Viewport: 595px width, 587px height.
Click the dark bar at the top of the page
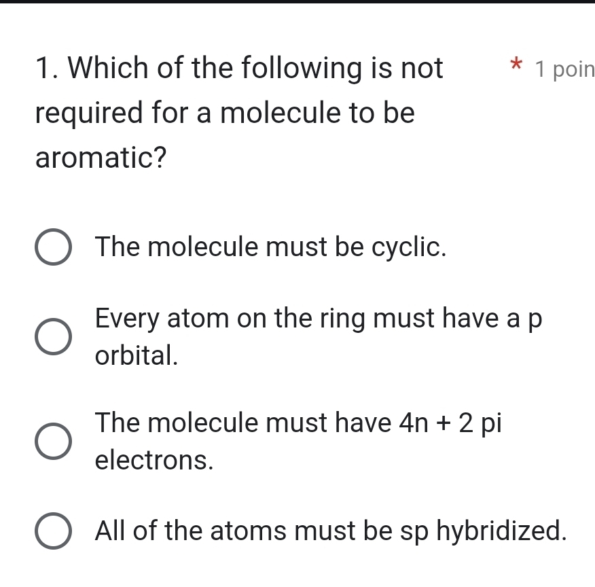pyautogui.click(x=297, y=5)
